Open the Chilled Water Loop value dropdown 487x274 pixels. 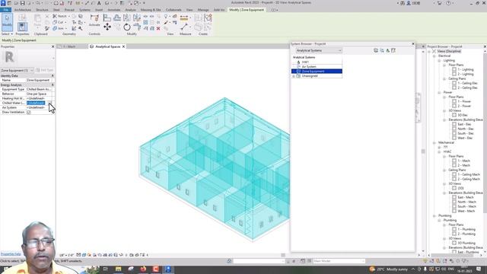coord(50,103)
